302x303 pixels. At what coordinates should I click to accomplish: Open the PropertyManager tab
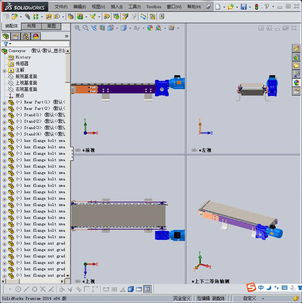15,36
